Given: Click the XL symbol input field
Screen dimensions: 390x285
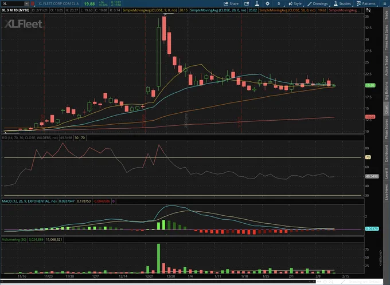Looking at the screenshot, I should tap(13, 3).
